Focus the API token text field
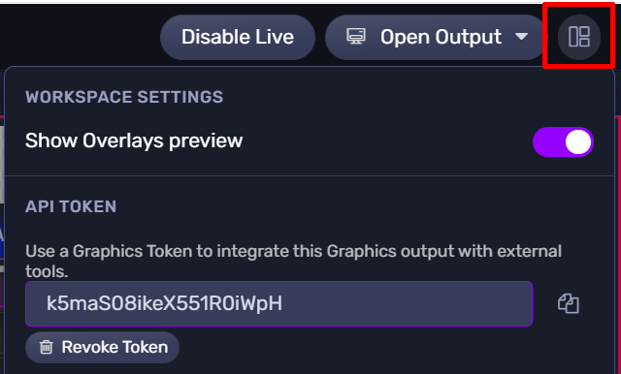This screenshot has height=374, width=621. (x=278, y=303)
